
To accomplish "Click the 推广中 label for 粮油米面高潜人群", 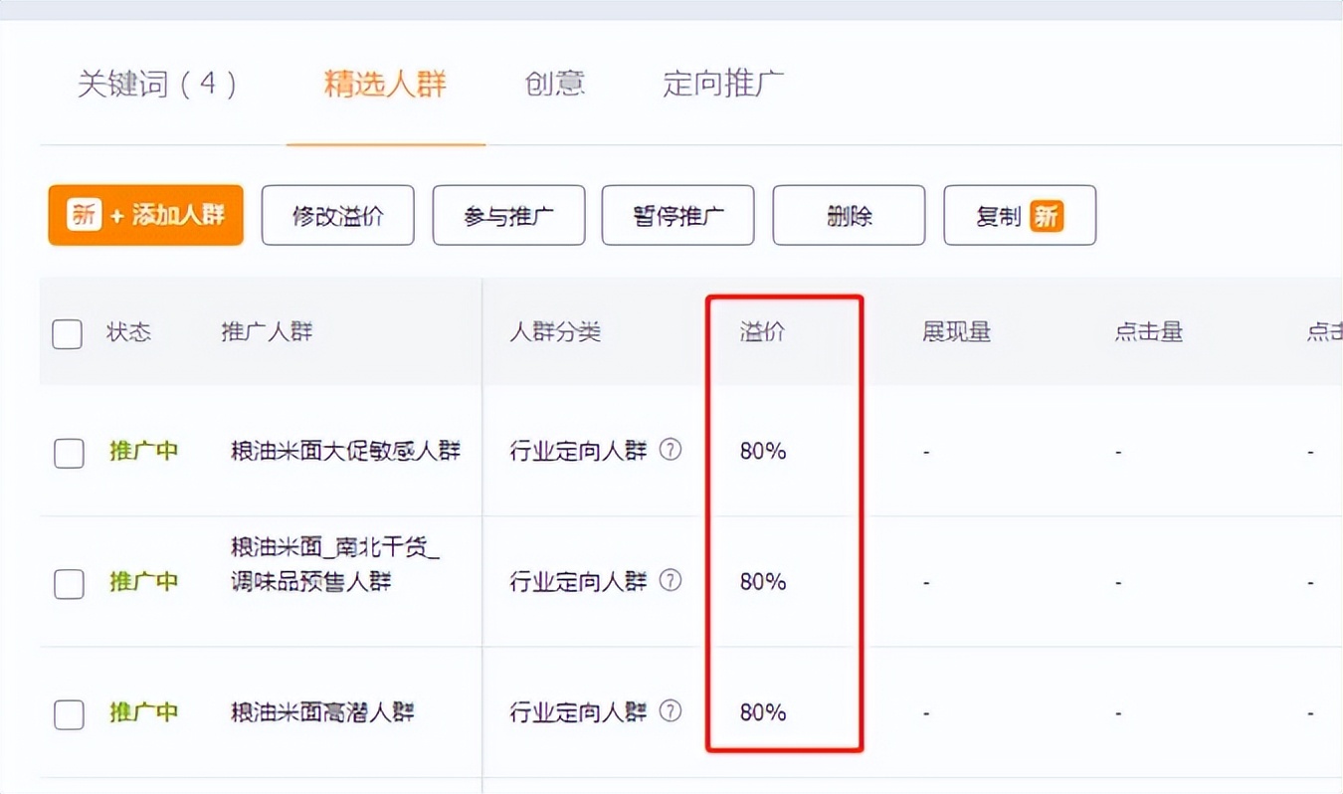I will pos(143,711).
